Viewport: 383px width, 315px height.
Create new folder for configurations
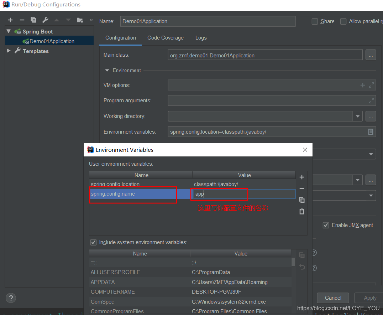tap(80, 20)
